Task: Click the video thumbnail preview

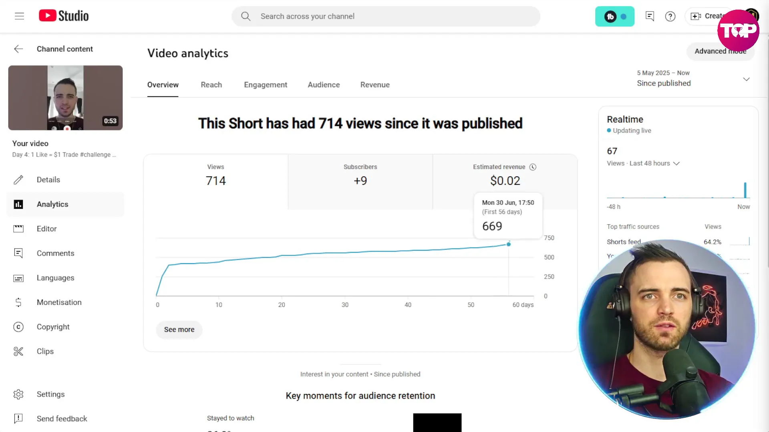Action: coord(65,98)
